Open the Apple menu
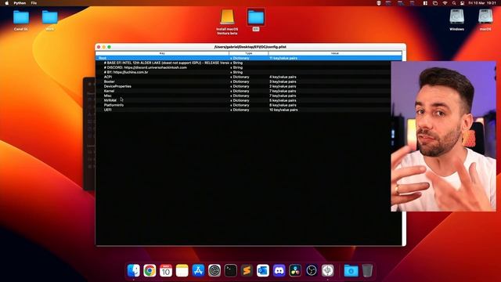Image resolution: width=501 pixels, height=282 pixels. point(7,3)
